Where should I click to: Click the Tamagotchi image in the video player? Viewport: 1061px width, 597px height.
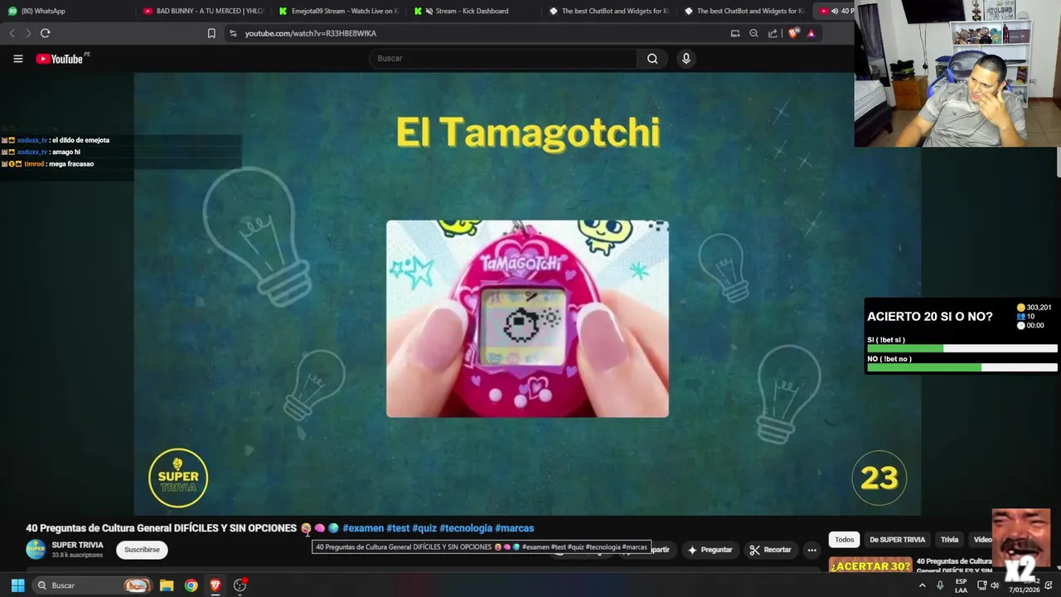527,318
